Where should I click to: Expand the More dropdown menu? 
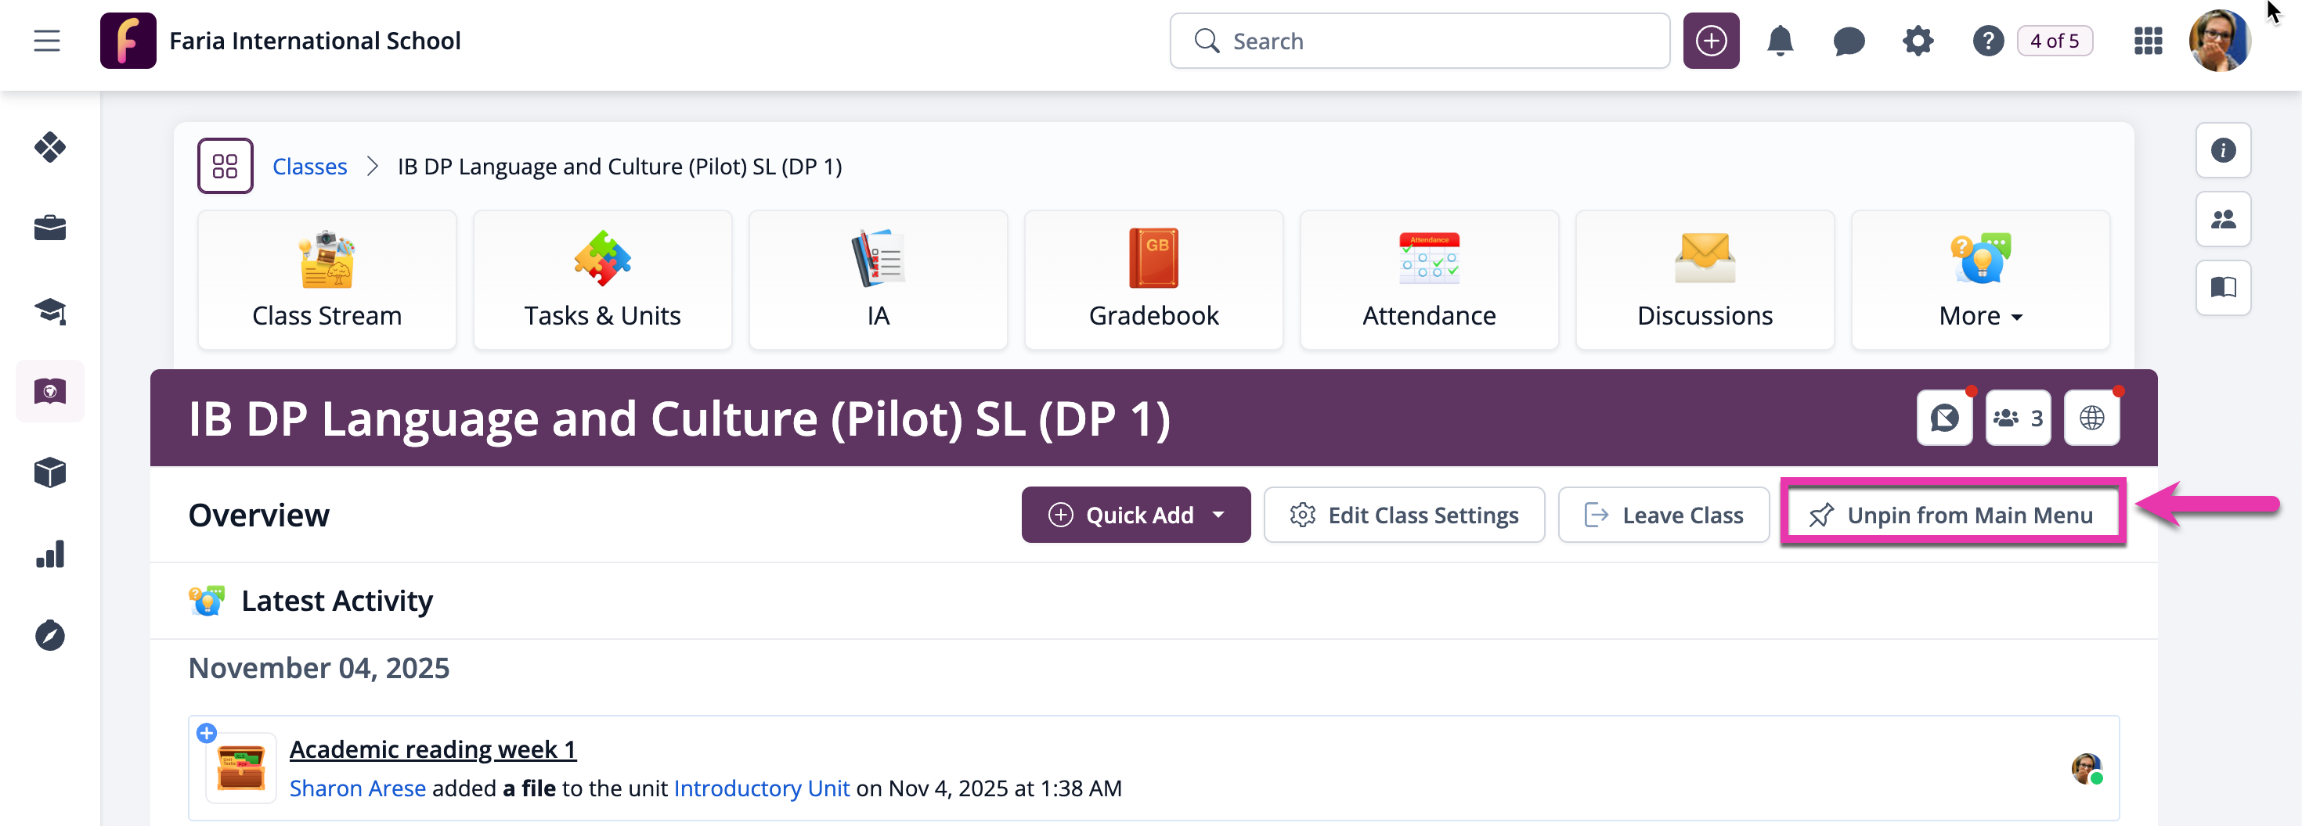(1980, 280)
